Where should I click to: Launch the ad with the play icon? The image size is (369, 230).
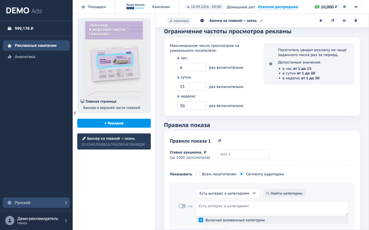tap(321, 20)
